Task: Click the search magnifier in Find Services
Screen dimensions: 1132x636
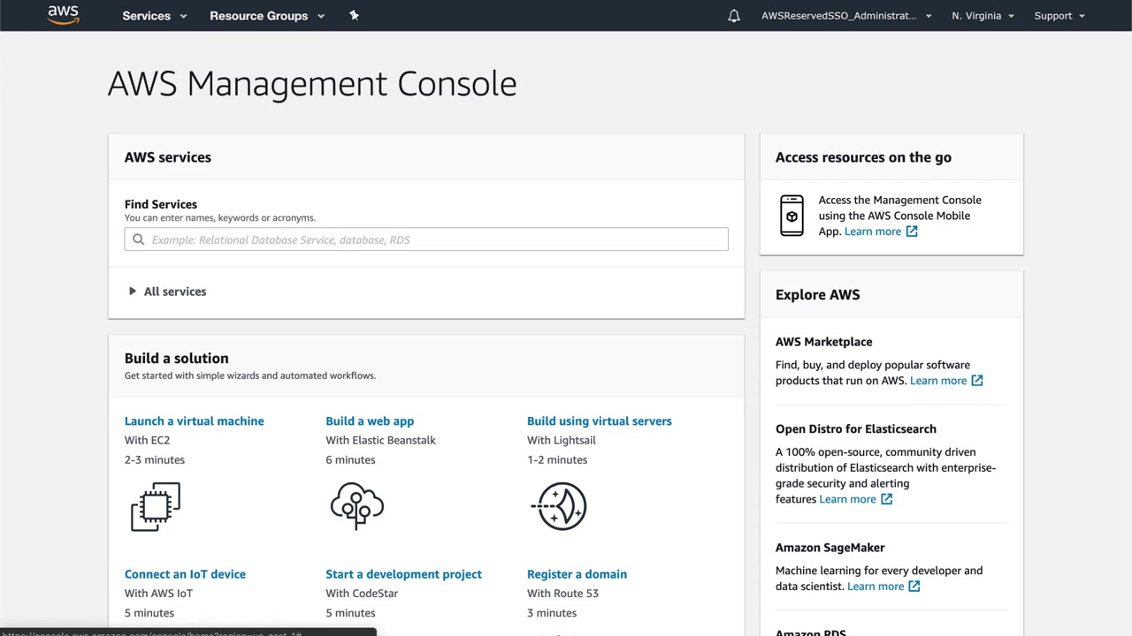Action: click(139, 239)
